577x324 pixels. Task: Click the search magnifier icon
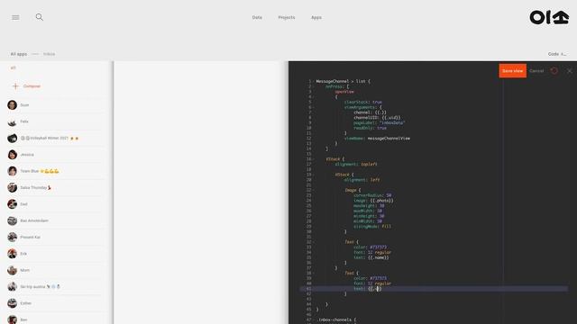tap(40, 17)
